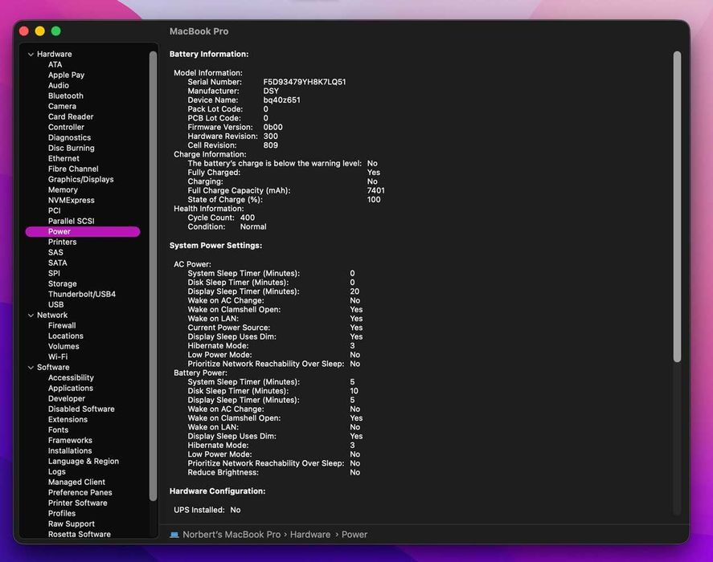The image size is (713, 562).
Task: Select Volumes under Network
Action: [64, 347]
